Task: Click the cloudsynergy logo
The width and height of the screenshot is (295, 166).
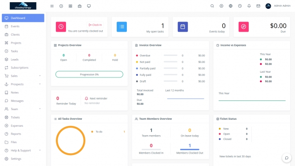Action: (x=23, y=6)
